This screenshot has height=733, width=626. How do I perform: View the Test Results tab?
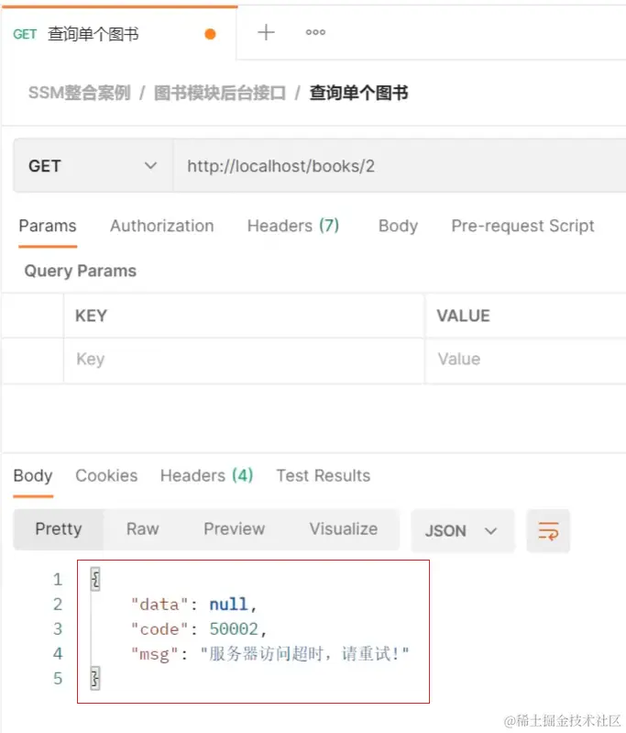pos(324,476)
